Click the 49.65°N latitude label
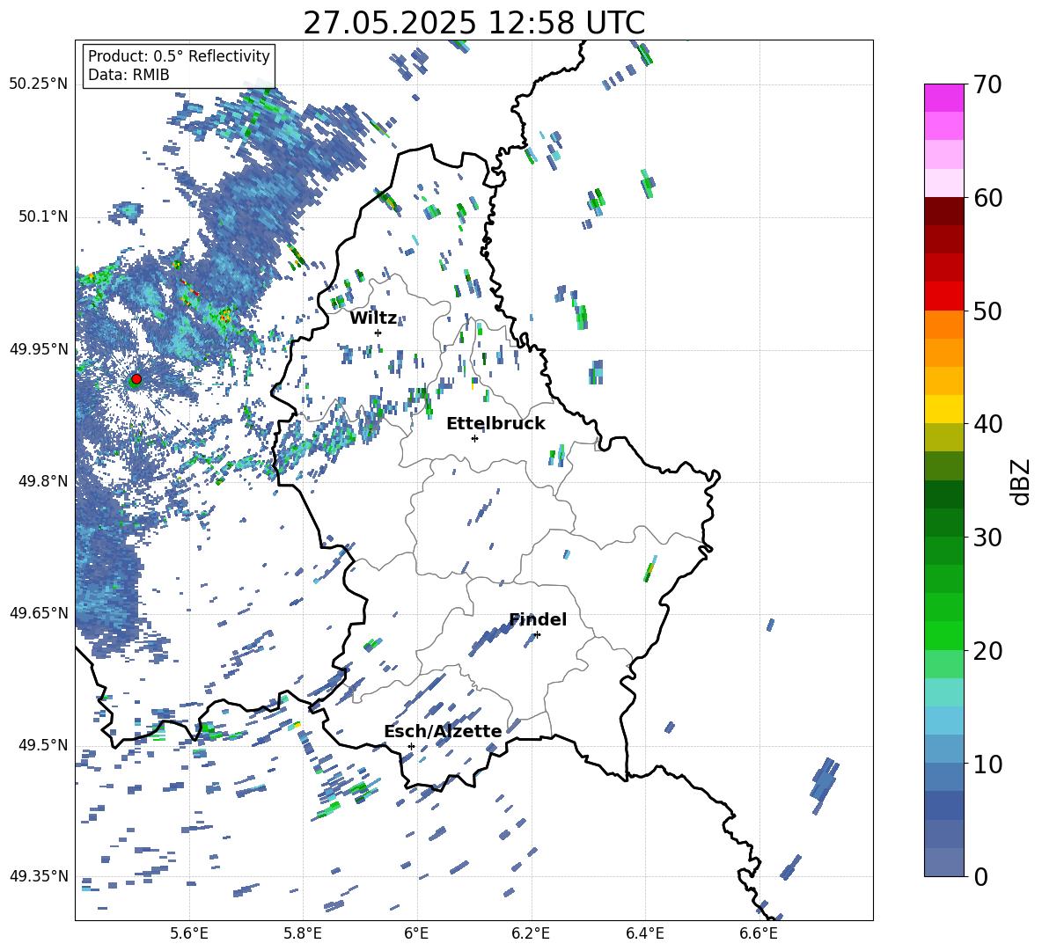1042x951 pixels. [39, 613]
